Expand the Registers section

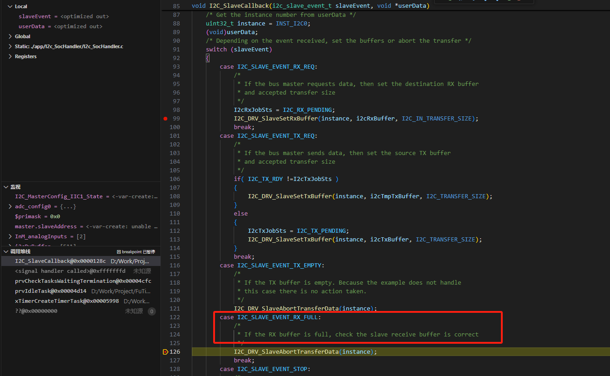10,56
